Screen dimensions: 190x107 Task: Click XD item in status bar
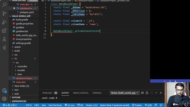pyautogui.click(x=80, y=105)
